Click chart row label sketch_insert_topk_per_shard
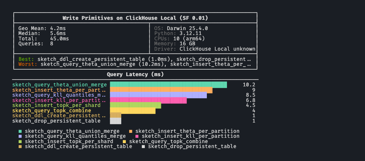 click(56, 105)
